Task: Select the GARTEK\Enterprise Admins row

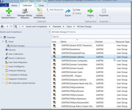Action: tap(91, 80)
